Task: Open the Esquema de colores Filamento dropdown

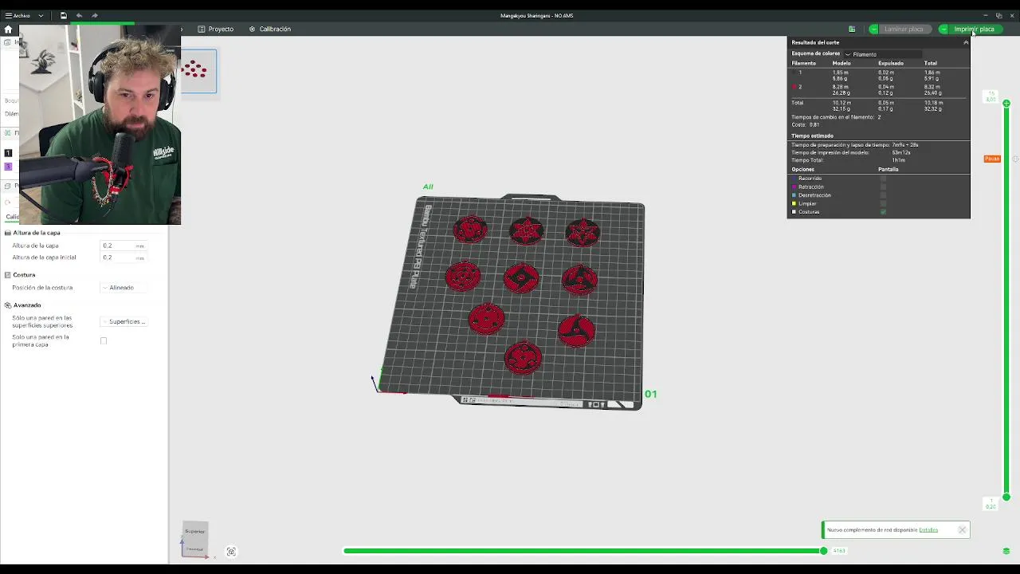Action: (x=883, y=54)
